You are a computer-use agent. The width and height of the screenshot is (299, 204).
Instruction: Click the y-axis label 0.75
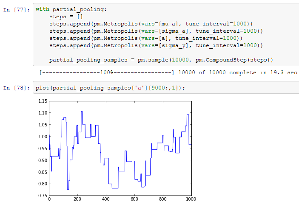coord(43,196)
